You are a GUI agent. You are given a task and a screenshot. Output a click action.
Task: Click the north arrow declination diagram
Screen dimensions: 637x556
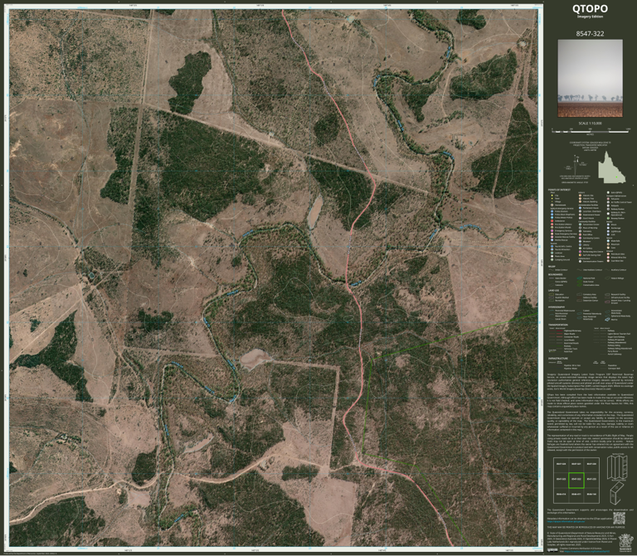[x=576, y=166]
